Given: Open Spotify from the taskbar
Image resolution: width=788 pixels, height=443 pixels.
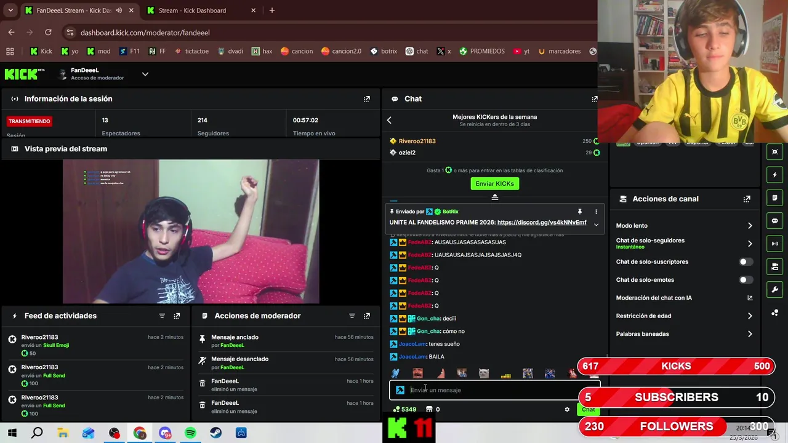Looking at the screenshot, I should [190, 433].
